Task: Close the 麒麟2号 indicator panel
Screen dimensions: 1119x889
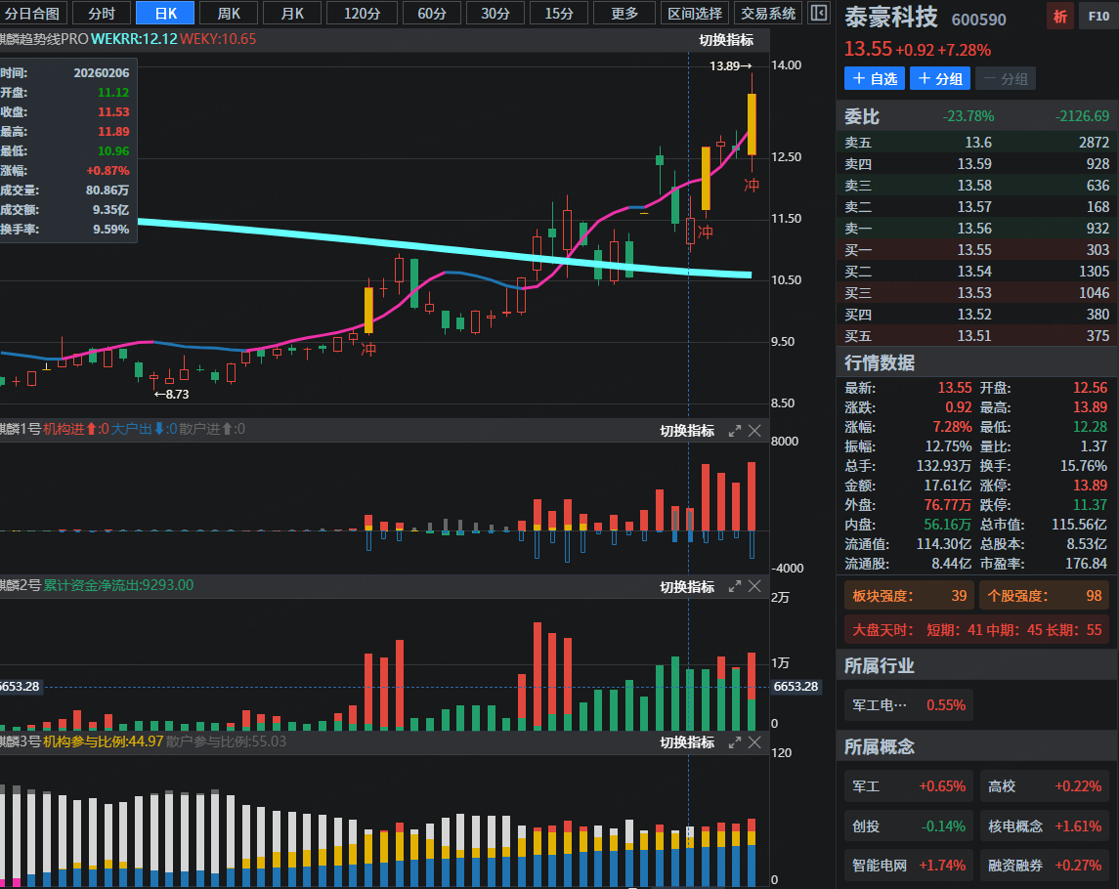Action: coord(754,586)
